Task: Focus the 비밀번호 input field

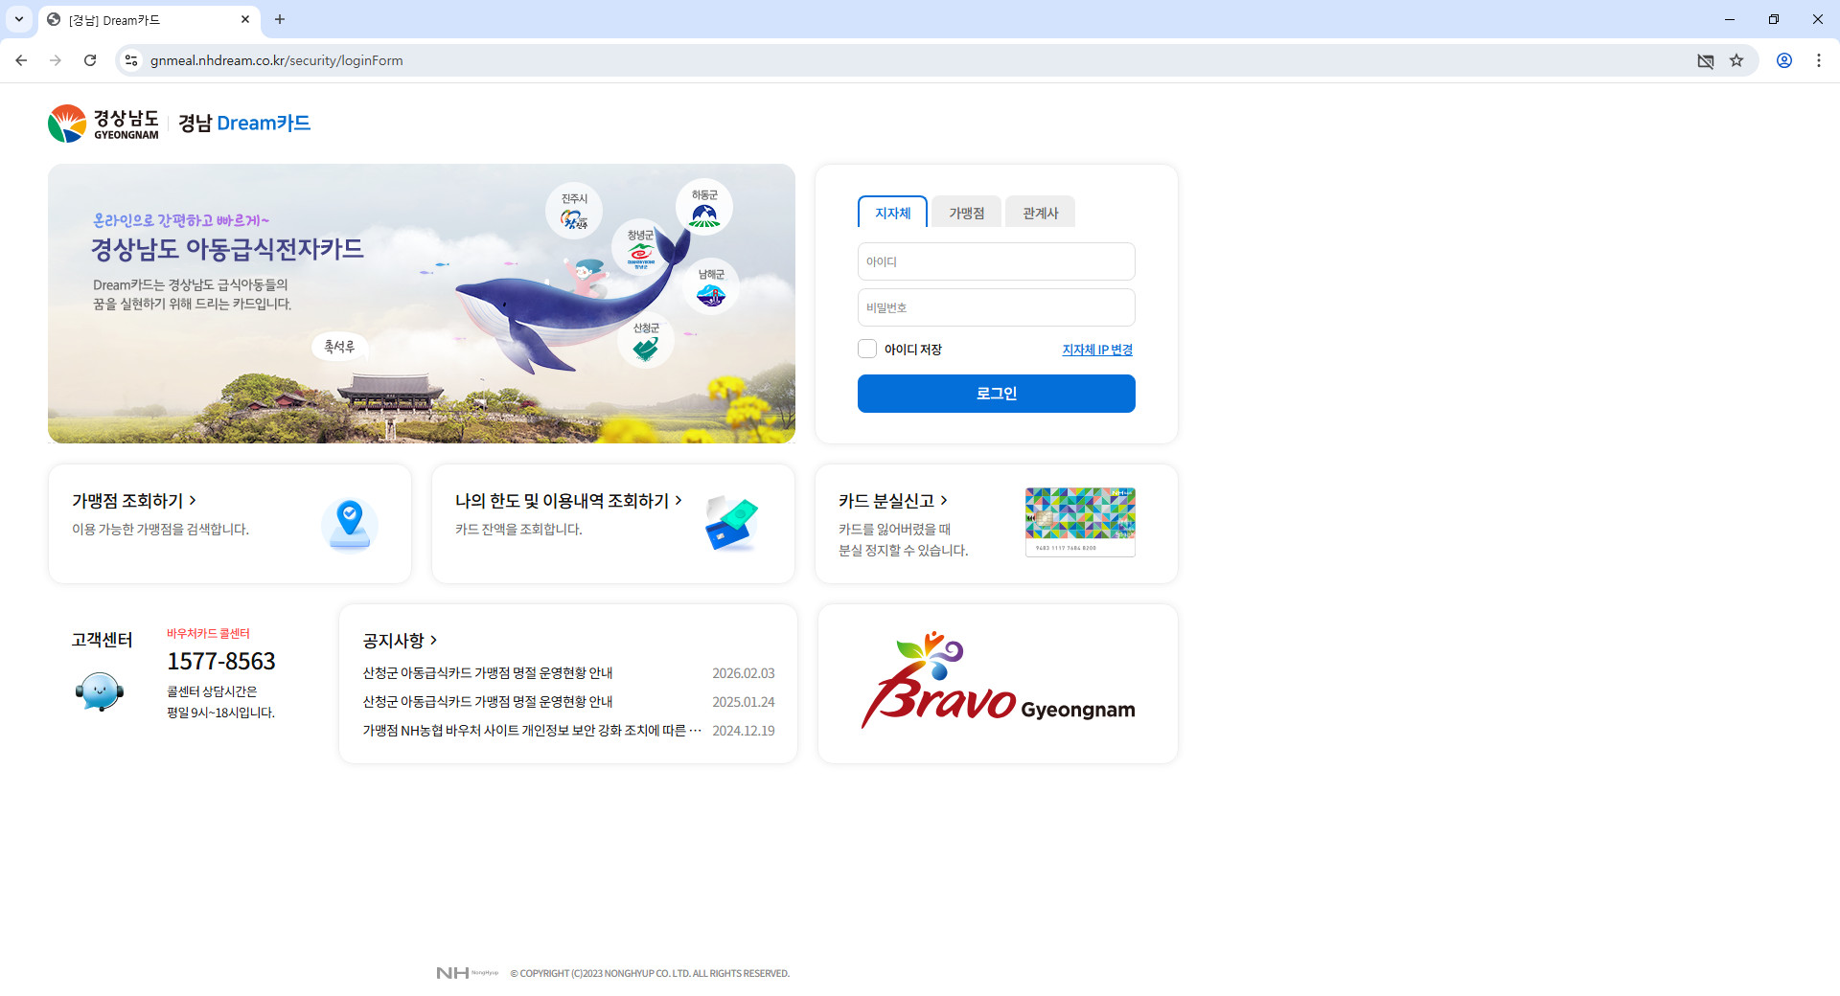Action: point(997,307)
